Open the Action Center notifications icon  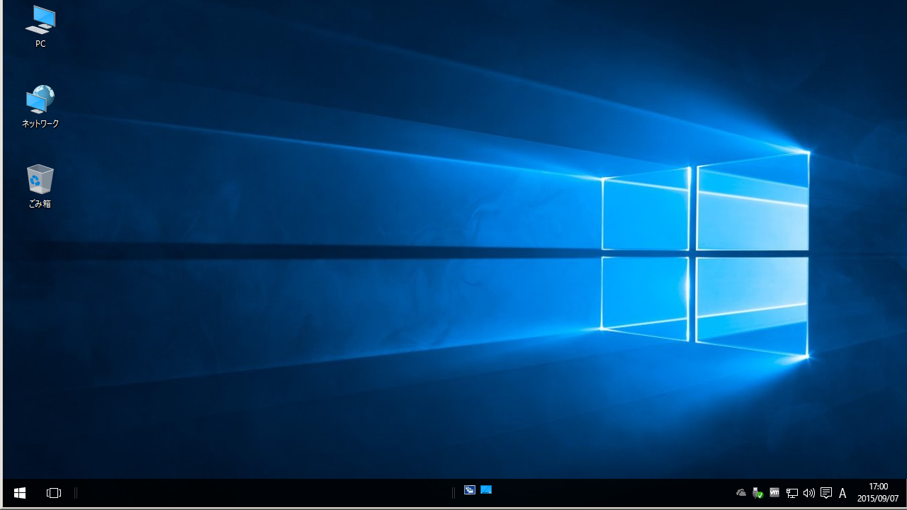(826, 493)
